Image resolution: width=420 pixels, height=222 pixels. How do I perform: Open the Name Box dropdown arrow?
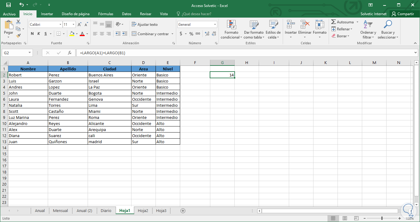point(30,53)
